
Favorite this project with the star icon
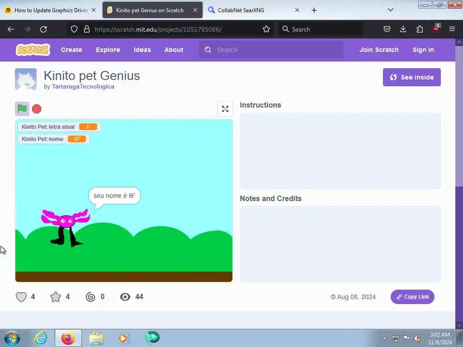[x=56, y=296]
